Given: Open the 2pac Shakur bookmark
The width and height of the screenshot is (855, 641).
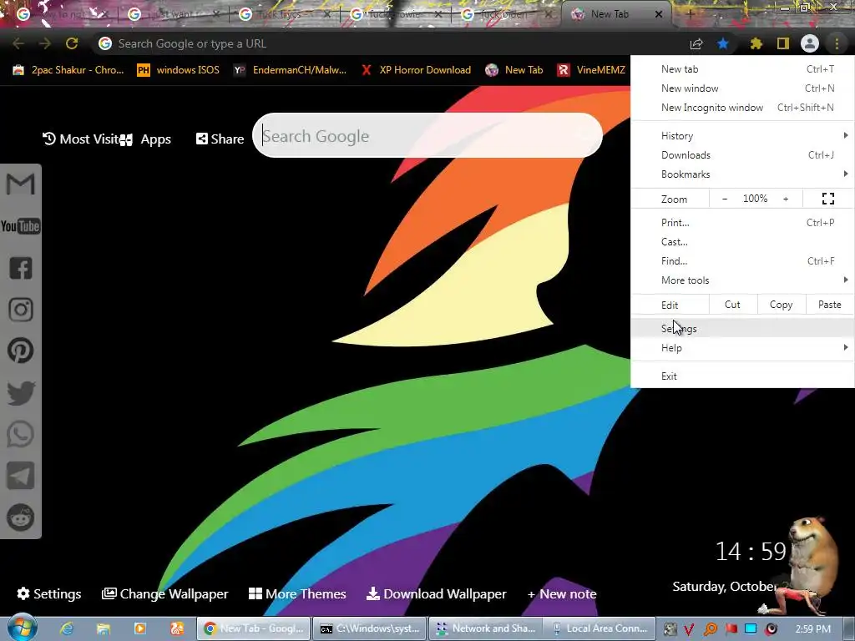Looking at the screenshot, I should click(x=68, y=70).
